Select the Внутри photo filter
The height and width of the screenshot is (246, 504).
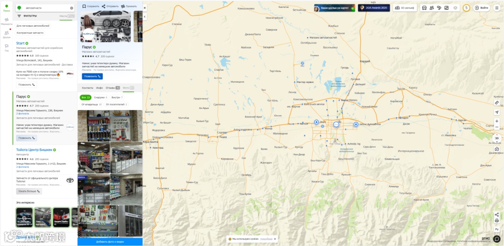117,97
